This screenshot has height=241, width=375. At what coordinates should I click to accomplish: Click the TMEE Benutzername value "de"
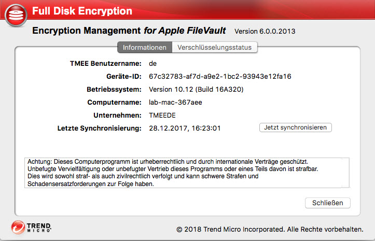click(152, 64)
